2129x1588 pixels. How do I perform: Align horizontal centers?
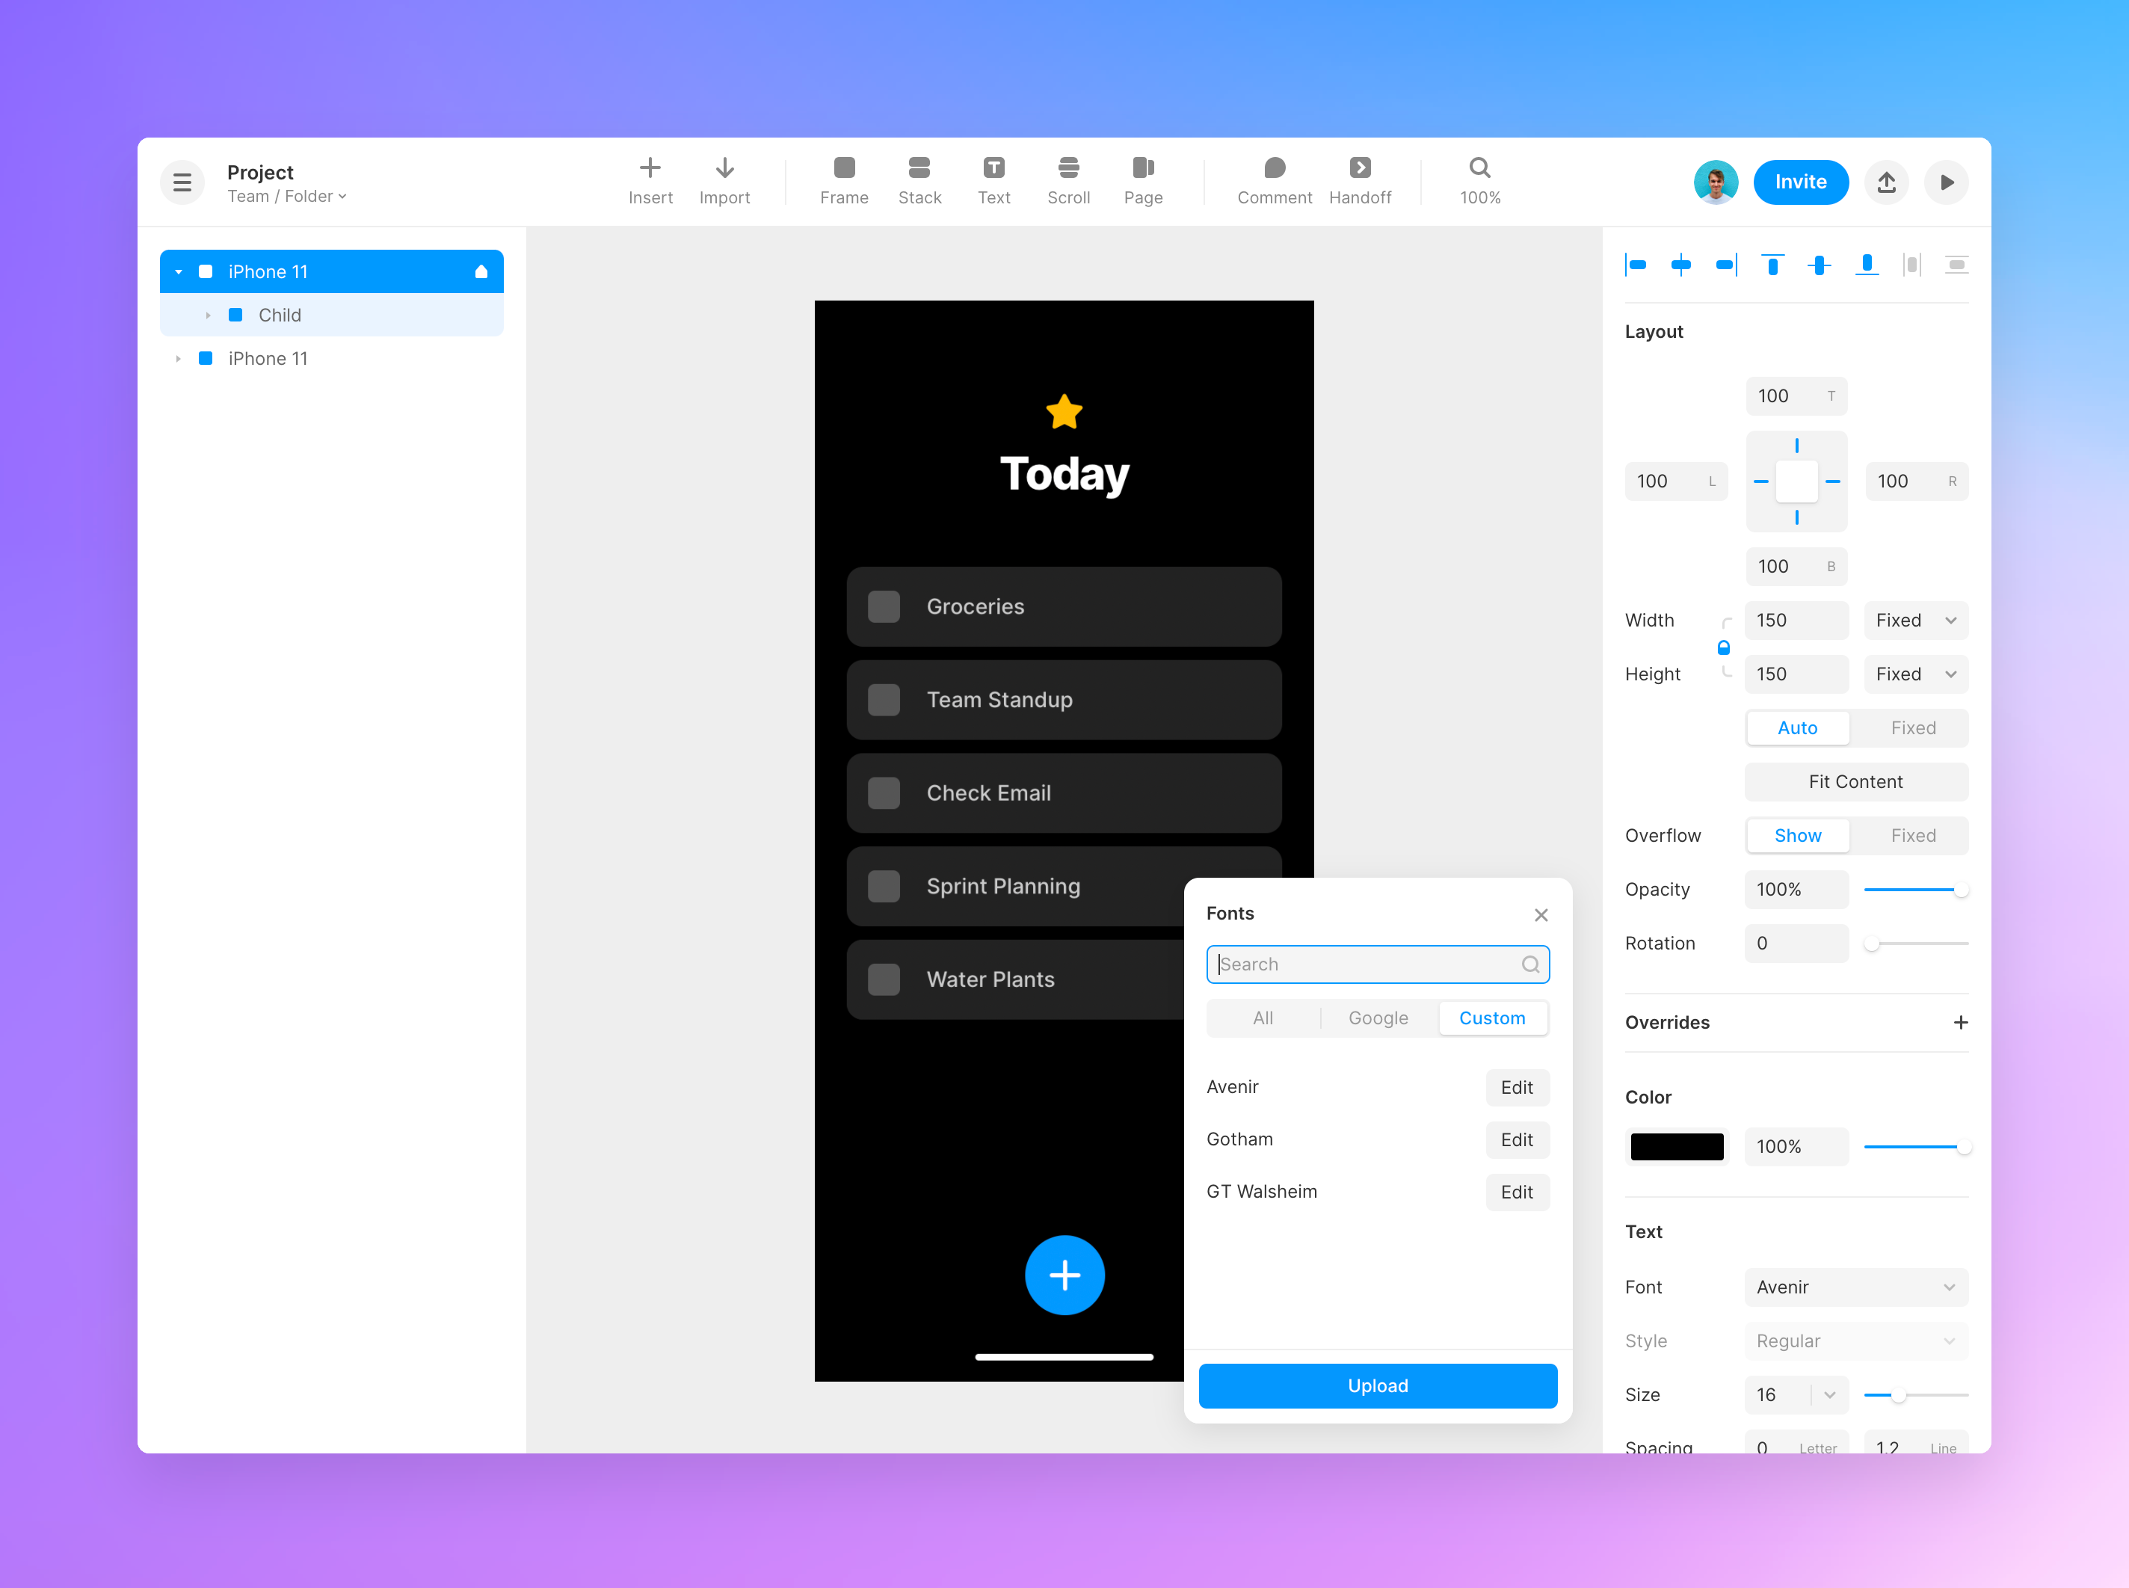[1681, 265]
